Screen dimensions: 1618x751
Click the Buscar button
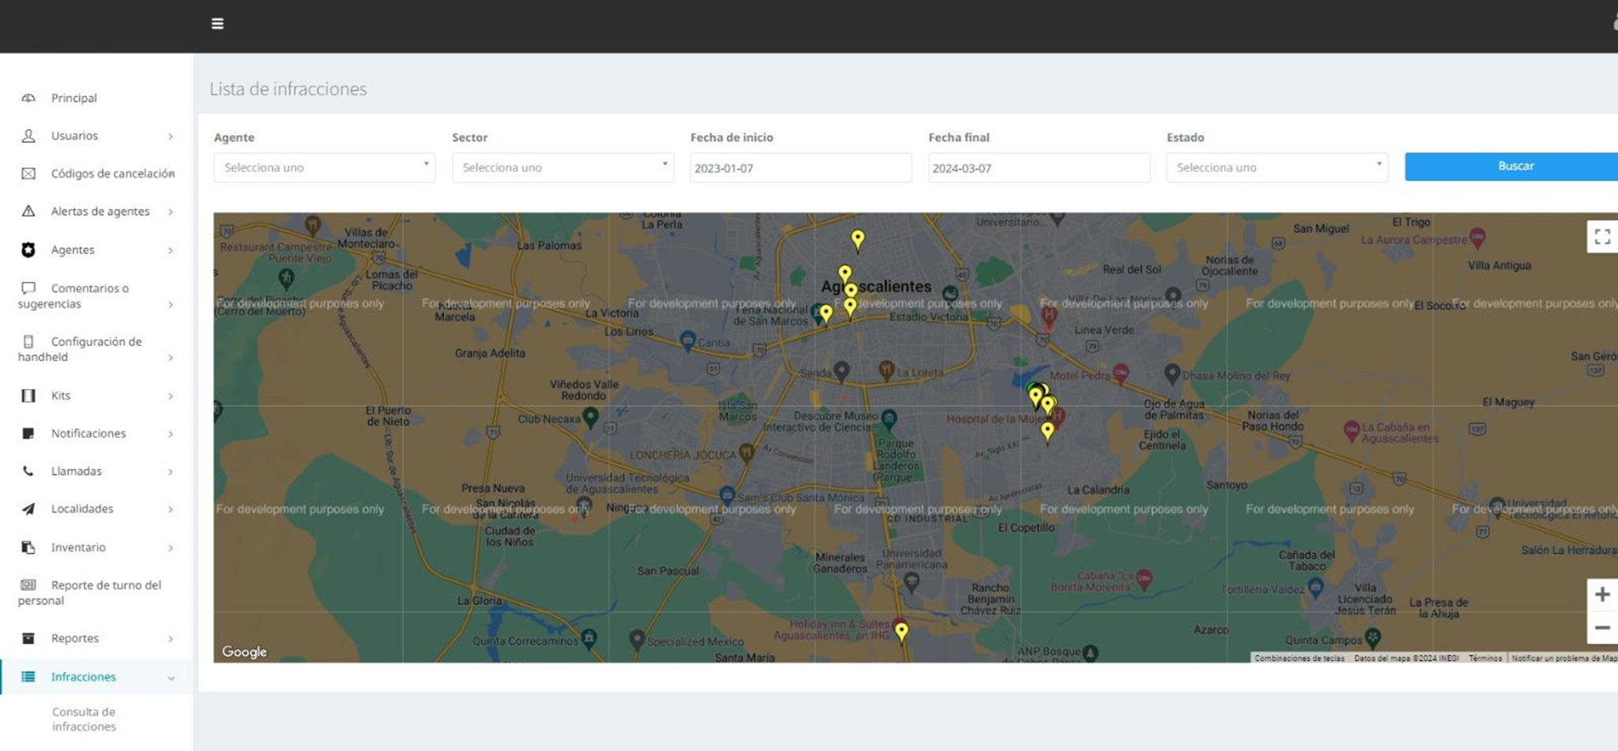click(1511, 167)
